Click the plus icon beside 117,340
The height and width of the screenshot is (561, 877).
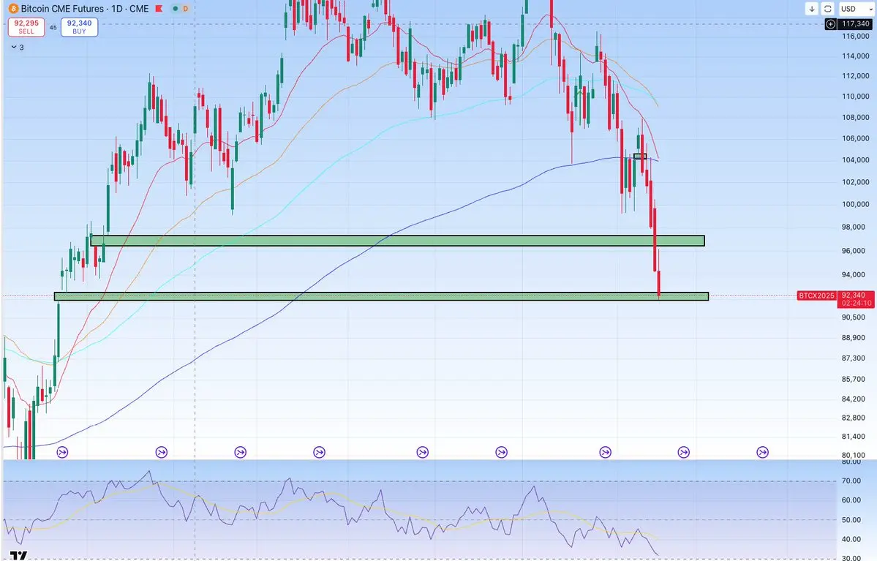(x=831, y=24)
